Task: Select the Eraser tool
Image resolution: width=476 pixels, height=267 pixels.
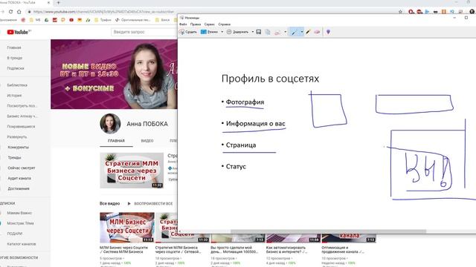Action: pyautogui.click(x=317, y=32)
